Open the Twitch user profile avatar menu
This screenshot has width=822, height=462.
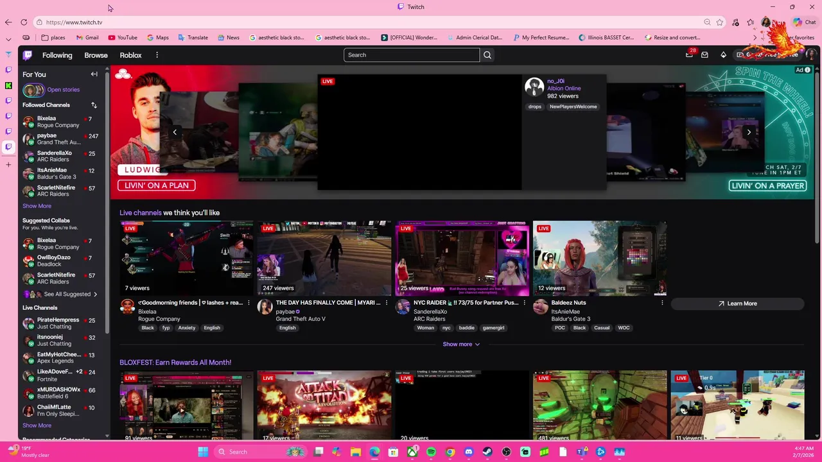tap(811, 55)
